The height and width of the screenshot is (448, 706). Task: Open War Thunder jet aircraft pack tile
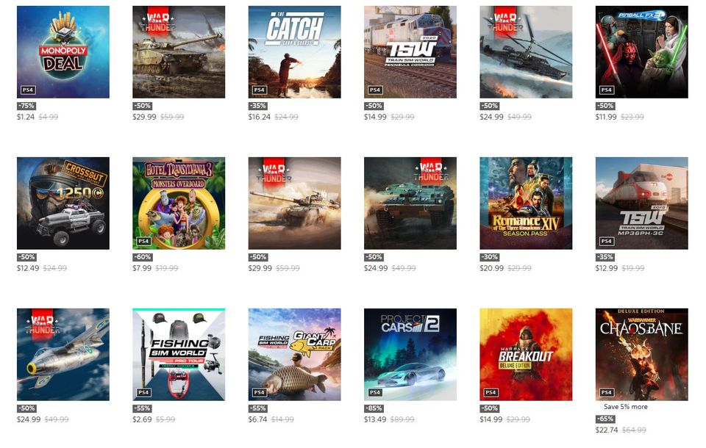point(63,355)
